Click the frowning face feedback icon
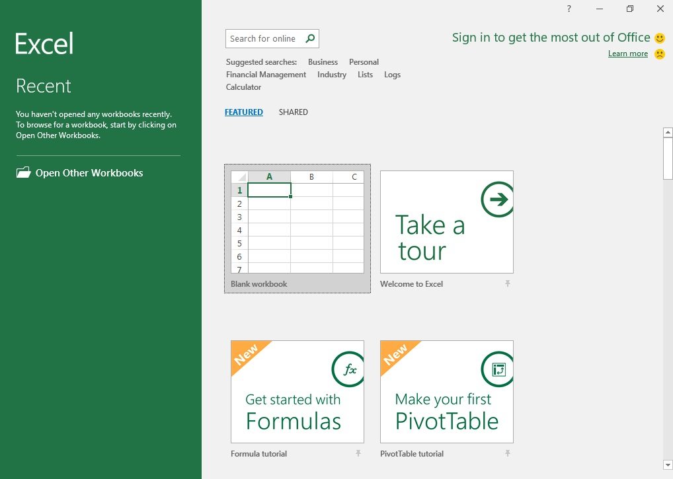 point(660,54)
